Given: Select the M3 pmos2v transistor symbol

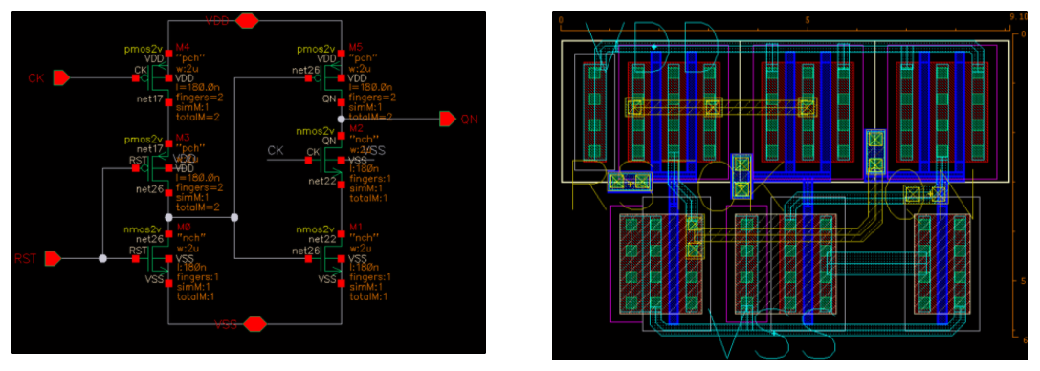Looking at the screenshot, I should click(155, 168).
